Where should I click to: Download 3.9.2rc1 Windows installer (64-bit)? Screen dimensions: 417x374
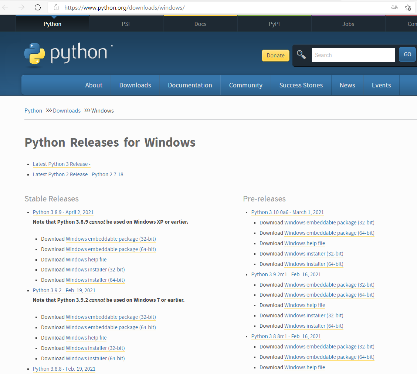(x=314, y=326)
